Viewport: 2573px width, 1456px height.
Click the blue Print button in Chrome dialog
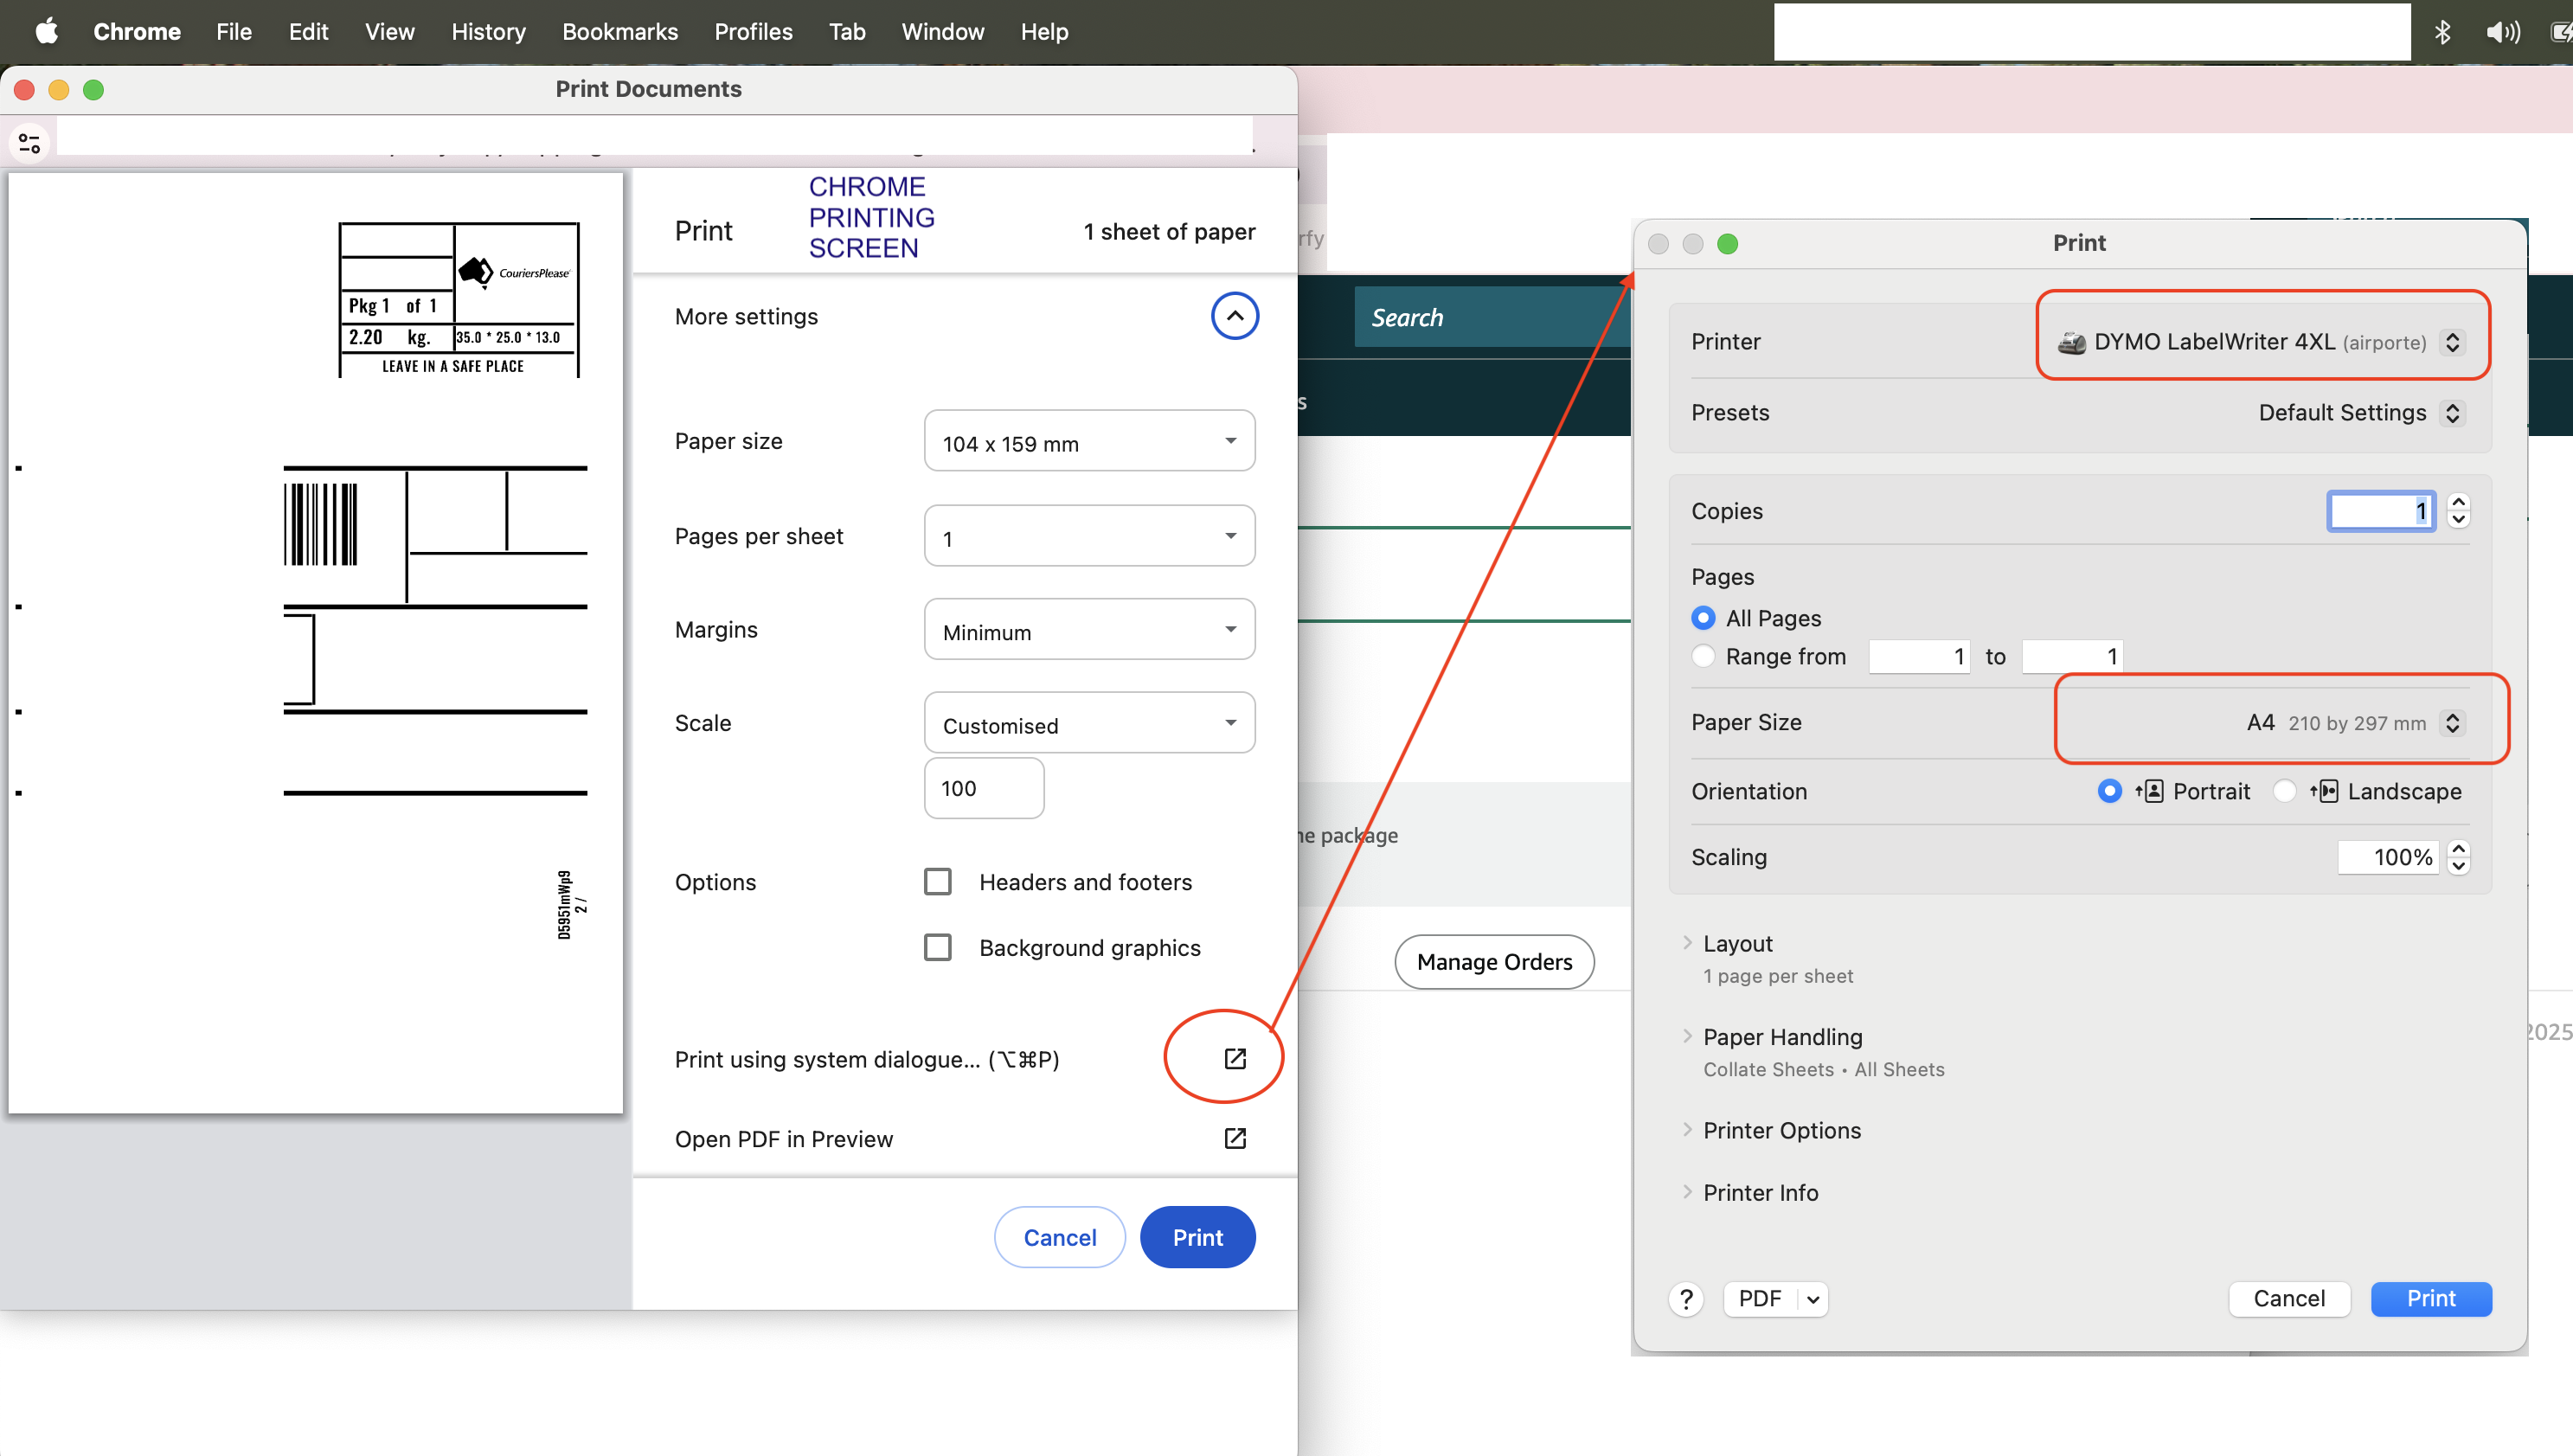(x=1196, y=1237)
